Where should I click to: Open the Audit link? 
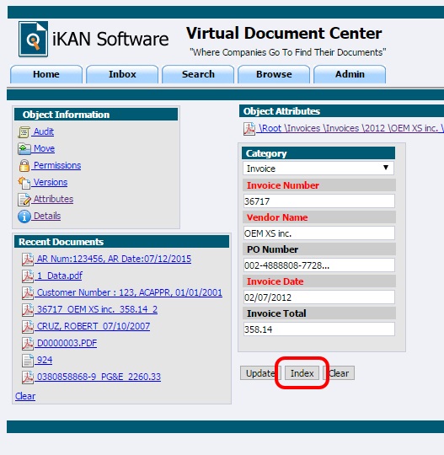click(x=44, y=131)
